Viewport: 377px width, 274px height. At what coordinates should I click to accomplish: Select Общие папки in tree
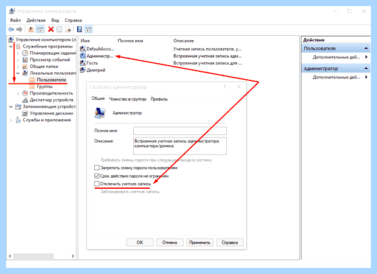44,66
